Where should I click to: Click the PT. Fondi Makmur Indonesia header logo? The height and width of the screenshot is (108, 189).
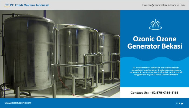click(27, 5)
